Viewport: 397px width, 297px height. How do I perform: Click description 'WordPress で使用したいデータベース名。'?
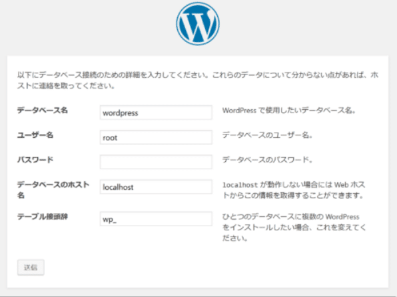289,111
